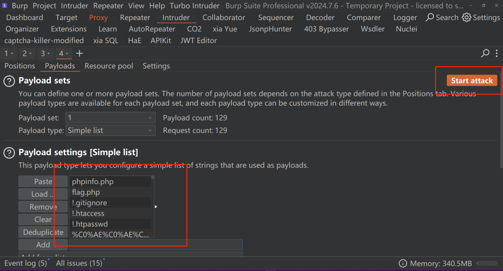The width and height of the screenshot is (503, 271).
Task: Click the Start attack button
Action: click(472, 81)
